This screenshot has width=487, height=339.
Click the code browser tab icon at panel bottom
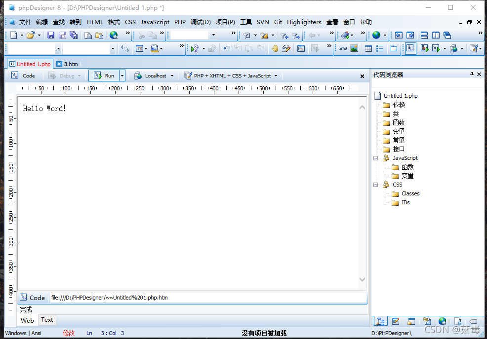(x=380, y=321)
